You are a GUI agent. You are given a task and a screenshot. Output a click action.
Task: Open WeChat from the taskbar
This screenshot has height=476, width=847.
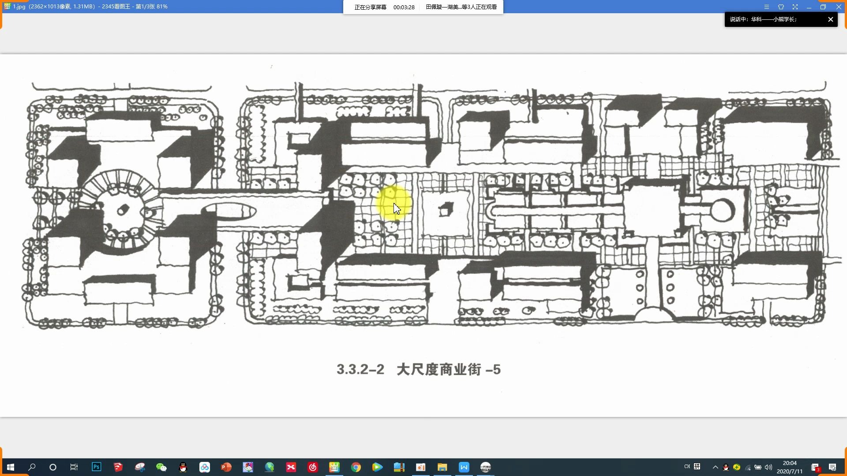(x=161, y=467)
